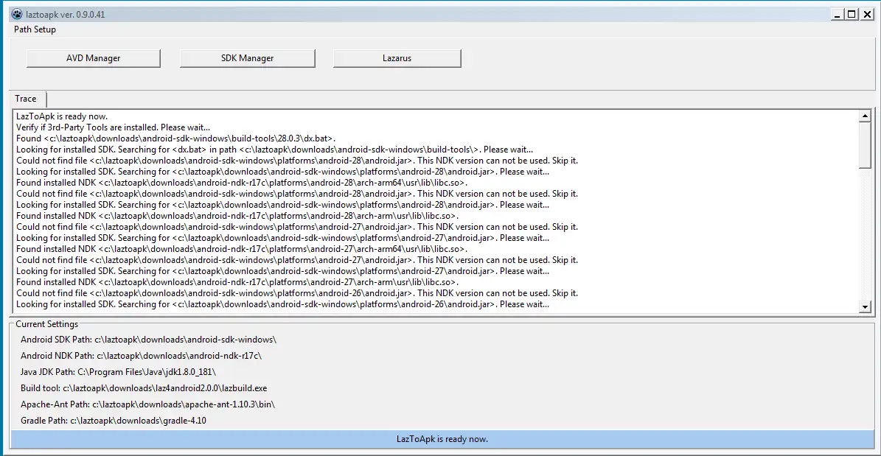Image resolution: width=881 pixels, height=456 pixels.
Task: Click trace scrollbar up arrow
Action: [866, 116]
